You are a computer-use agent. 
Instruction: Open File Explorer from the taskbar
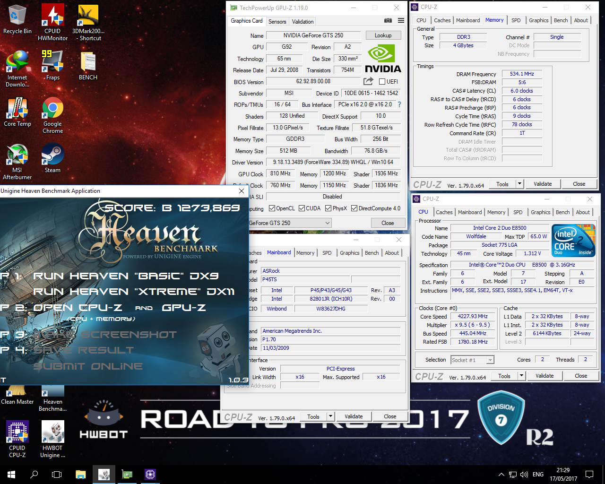coord(81,474)
